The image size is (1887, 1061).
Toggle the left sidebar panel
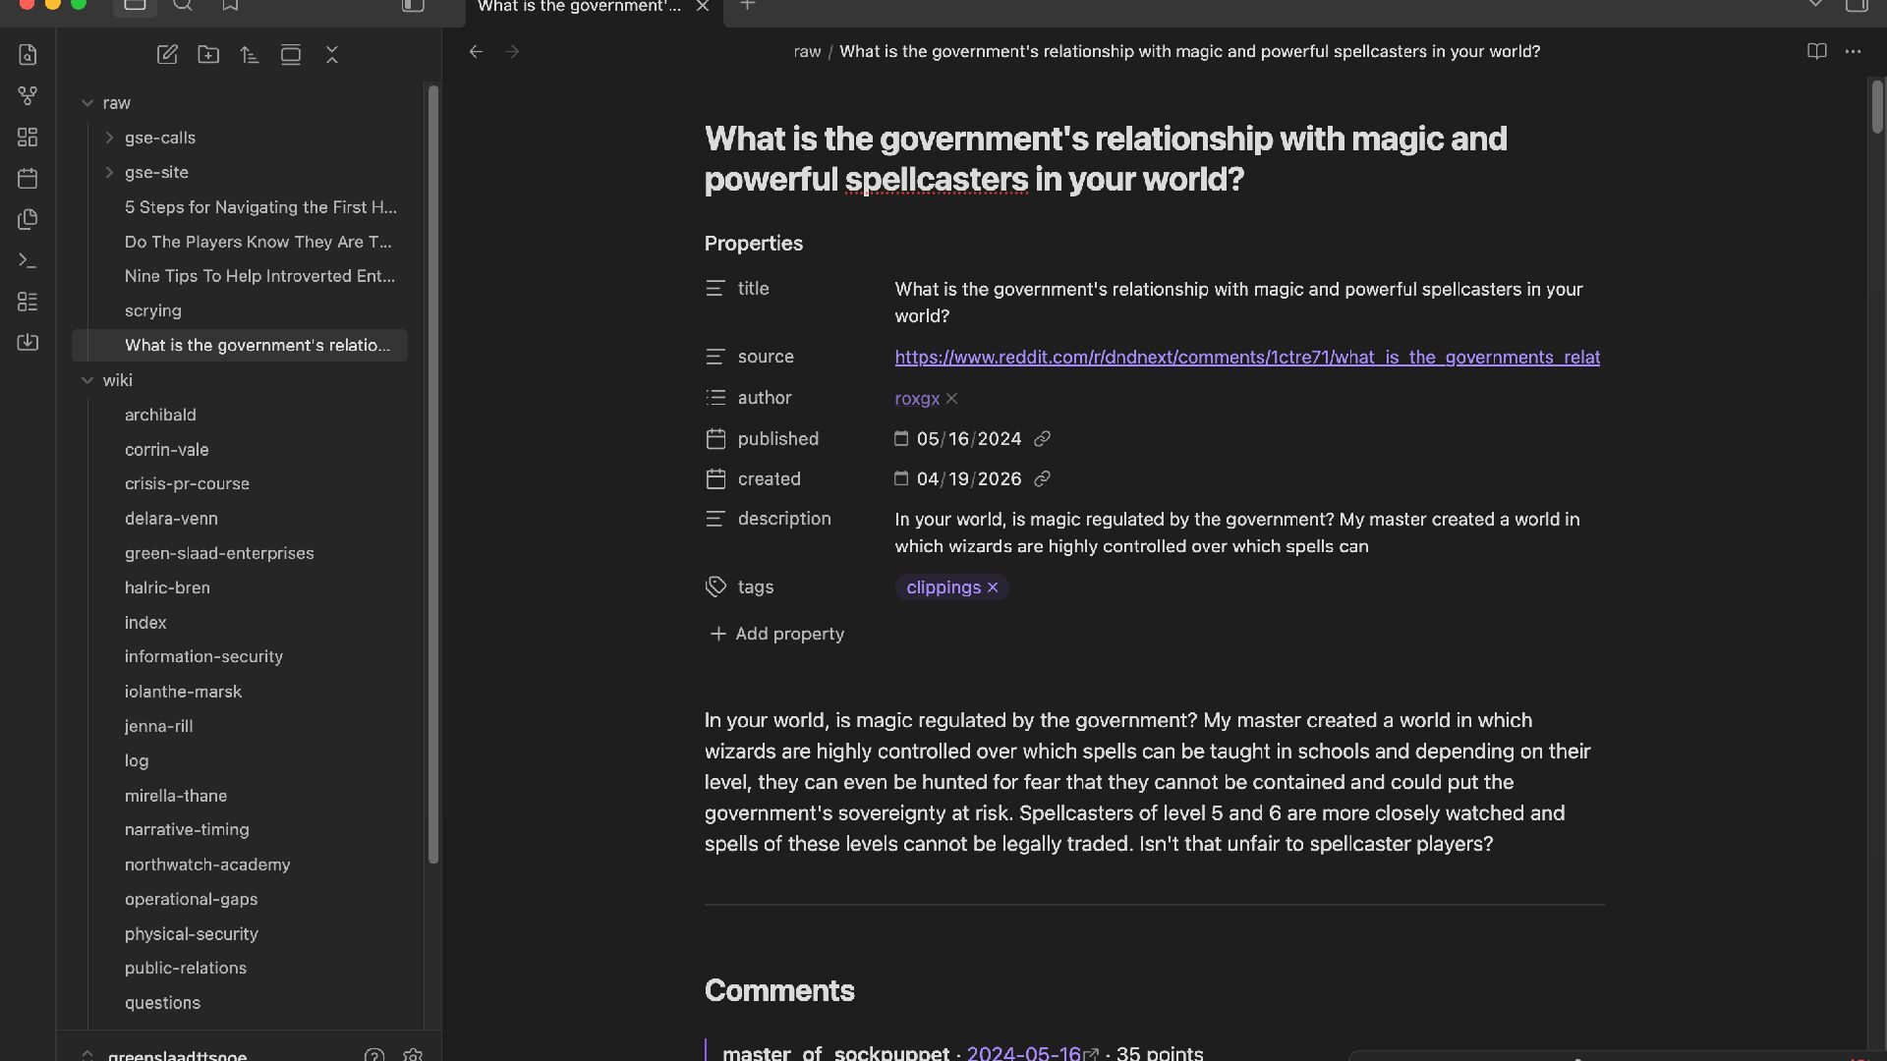(x=413, y=6)
